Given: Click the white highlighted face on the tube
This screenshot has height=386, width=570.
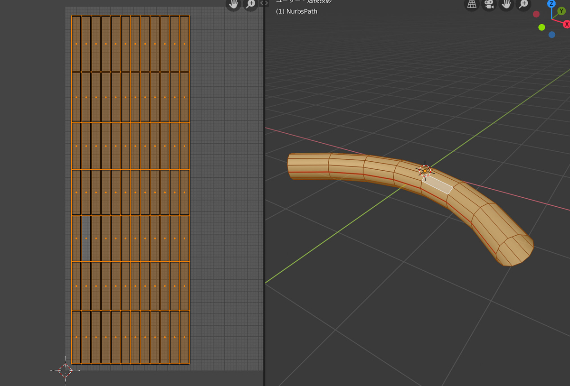Looking at the screenshot, I should point(437,184).
